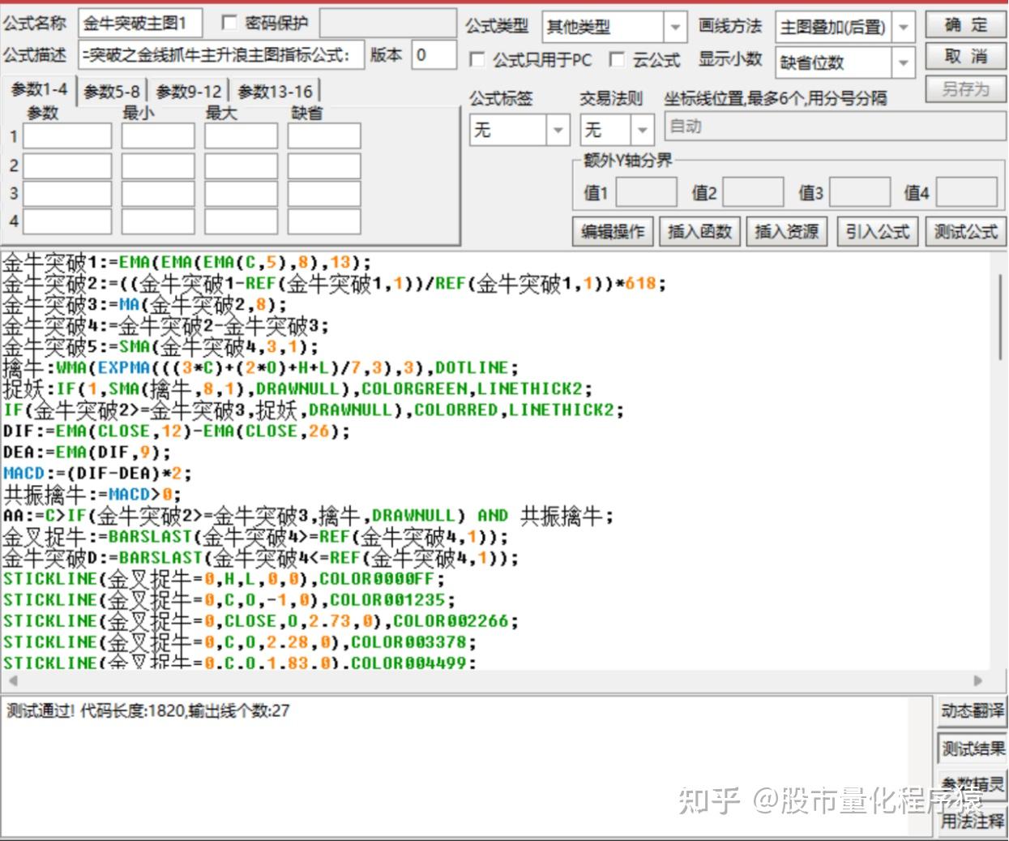Image resolution: width=1009 pixels, height=841 pixels.
Task: Click parameter 1 name field
Action: 67,136
